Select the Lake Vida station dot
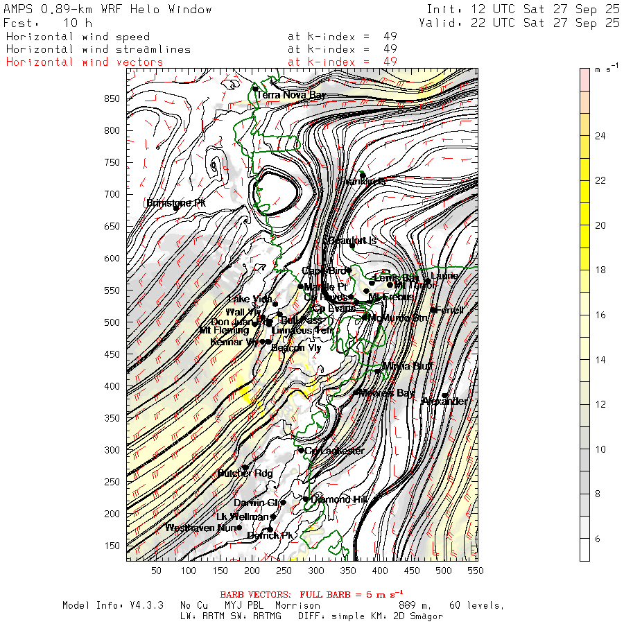The image size is (624, 624). [x=275, y=304]
